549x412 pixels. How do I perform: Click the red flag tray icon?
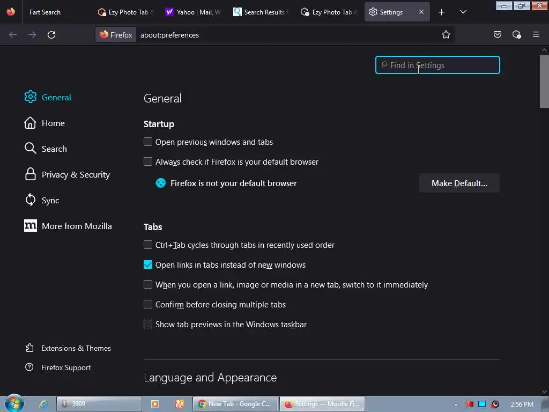(469, 404)
